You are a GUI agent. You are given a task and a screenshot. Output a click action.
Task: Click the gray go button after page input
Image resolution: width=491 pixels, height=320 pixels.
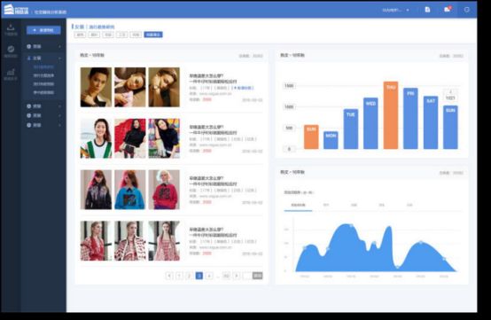click(257, 276)
